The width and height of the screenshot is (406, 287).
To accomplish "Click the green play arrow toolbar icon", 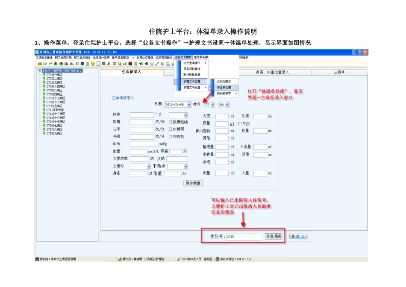I will click(45, 64).
